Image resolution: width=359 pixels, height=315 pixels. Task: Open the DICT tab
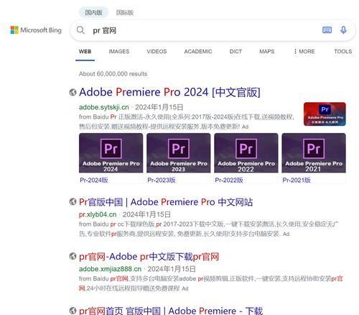point(236,51)
